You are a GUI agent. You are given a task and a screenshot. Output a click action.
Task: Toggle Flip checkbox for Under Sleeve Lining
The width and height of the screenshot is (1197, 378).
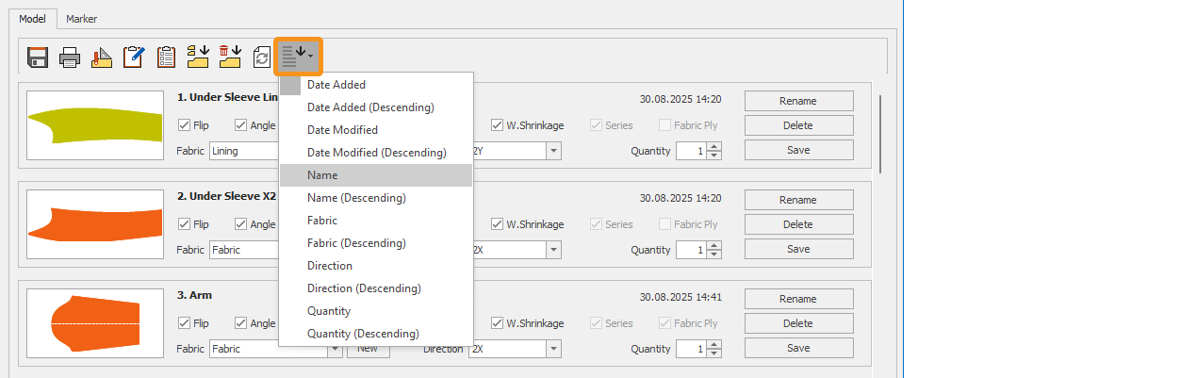(185, 125)
